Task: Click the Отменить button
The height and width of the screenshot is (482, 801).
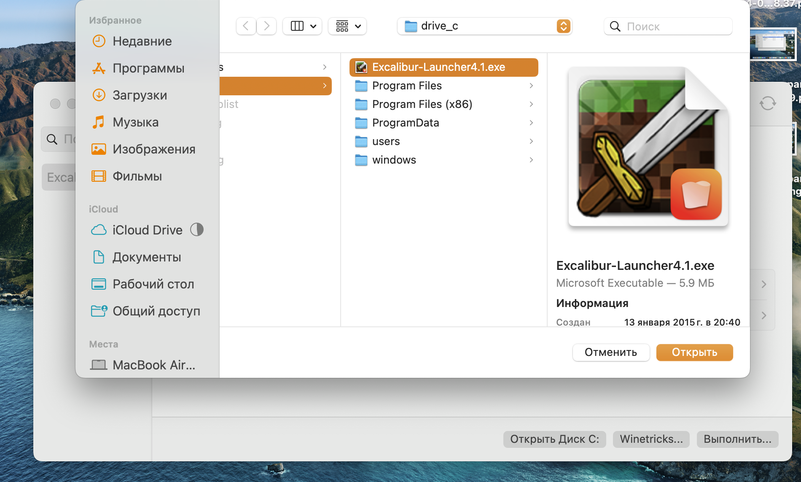Action: pos(611,353)
